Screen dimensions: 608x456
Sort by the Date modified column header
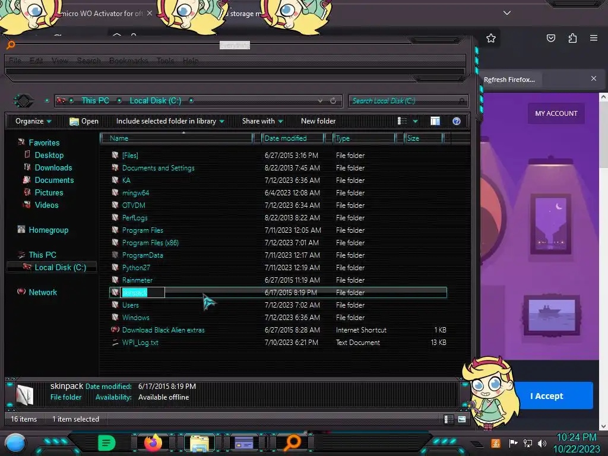click(293, 138)
